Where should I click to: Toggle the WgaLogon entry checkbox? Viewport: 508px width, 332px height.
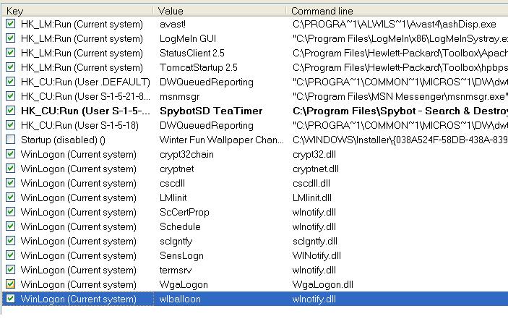(10, 284)
